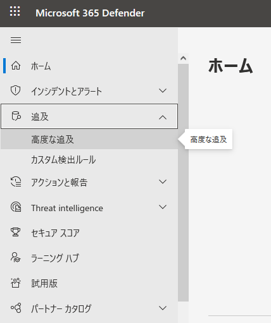Expand the アクションと報告 chevron
271x323 pixels.
[x=163, y=181]
